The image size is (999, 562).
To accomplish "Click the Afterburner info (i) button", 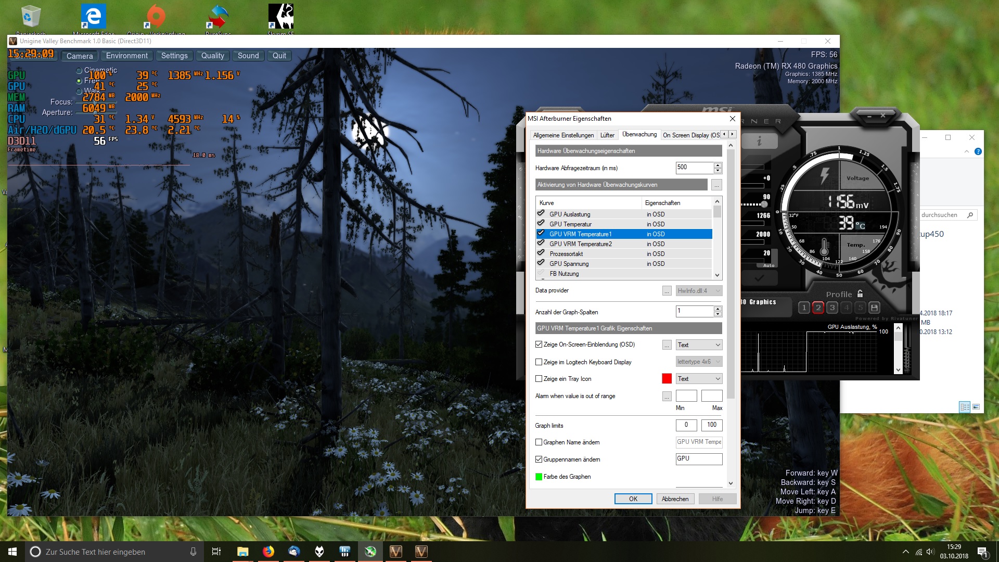I will pos(759,141).
